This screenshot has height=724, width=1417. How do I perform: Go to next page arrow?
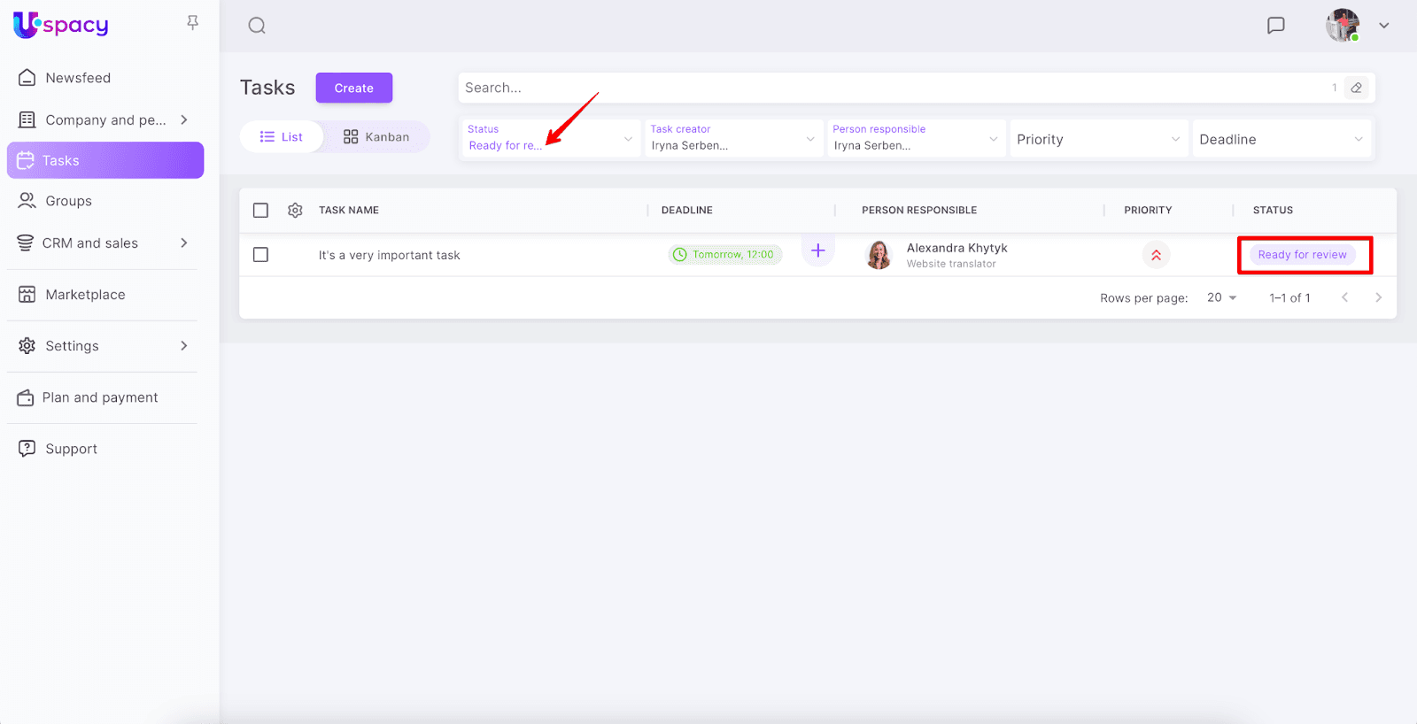(1378, 298)
